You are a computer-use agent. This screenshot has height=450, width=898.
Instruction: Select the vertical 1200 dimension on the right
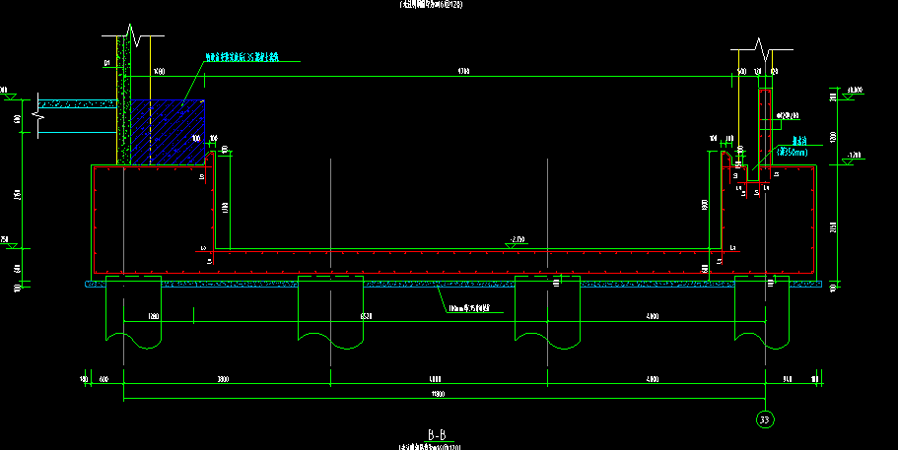click(833, 137)
